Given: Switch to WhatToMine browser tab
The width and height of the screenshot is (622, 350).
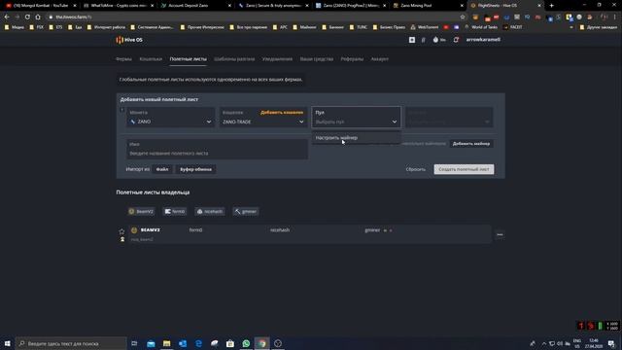Looking at the screenshot, I should [x=118, y=6].
